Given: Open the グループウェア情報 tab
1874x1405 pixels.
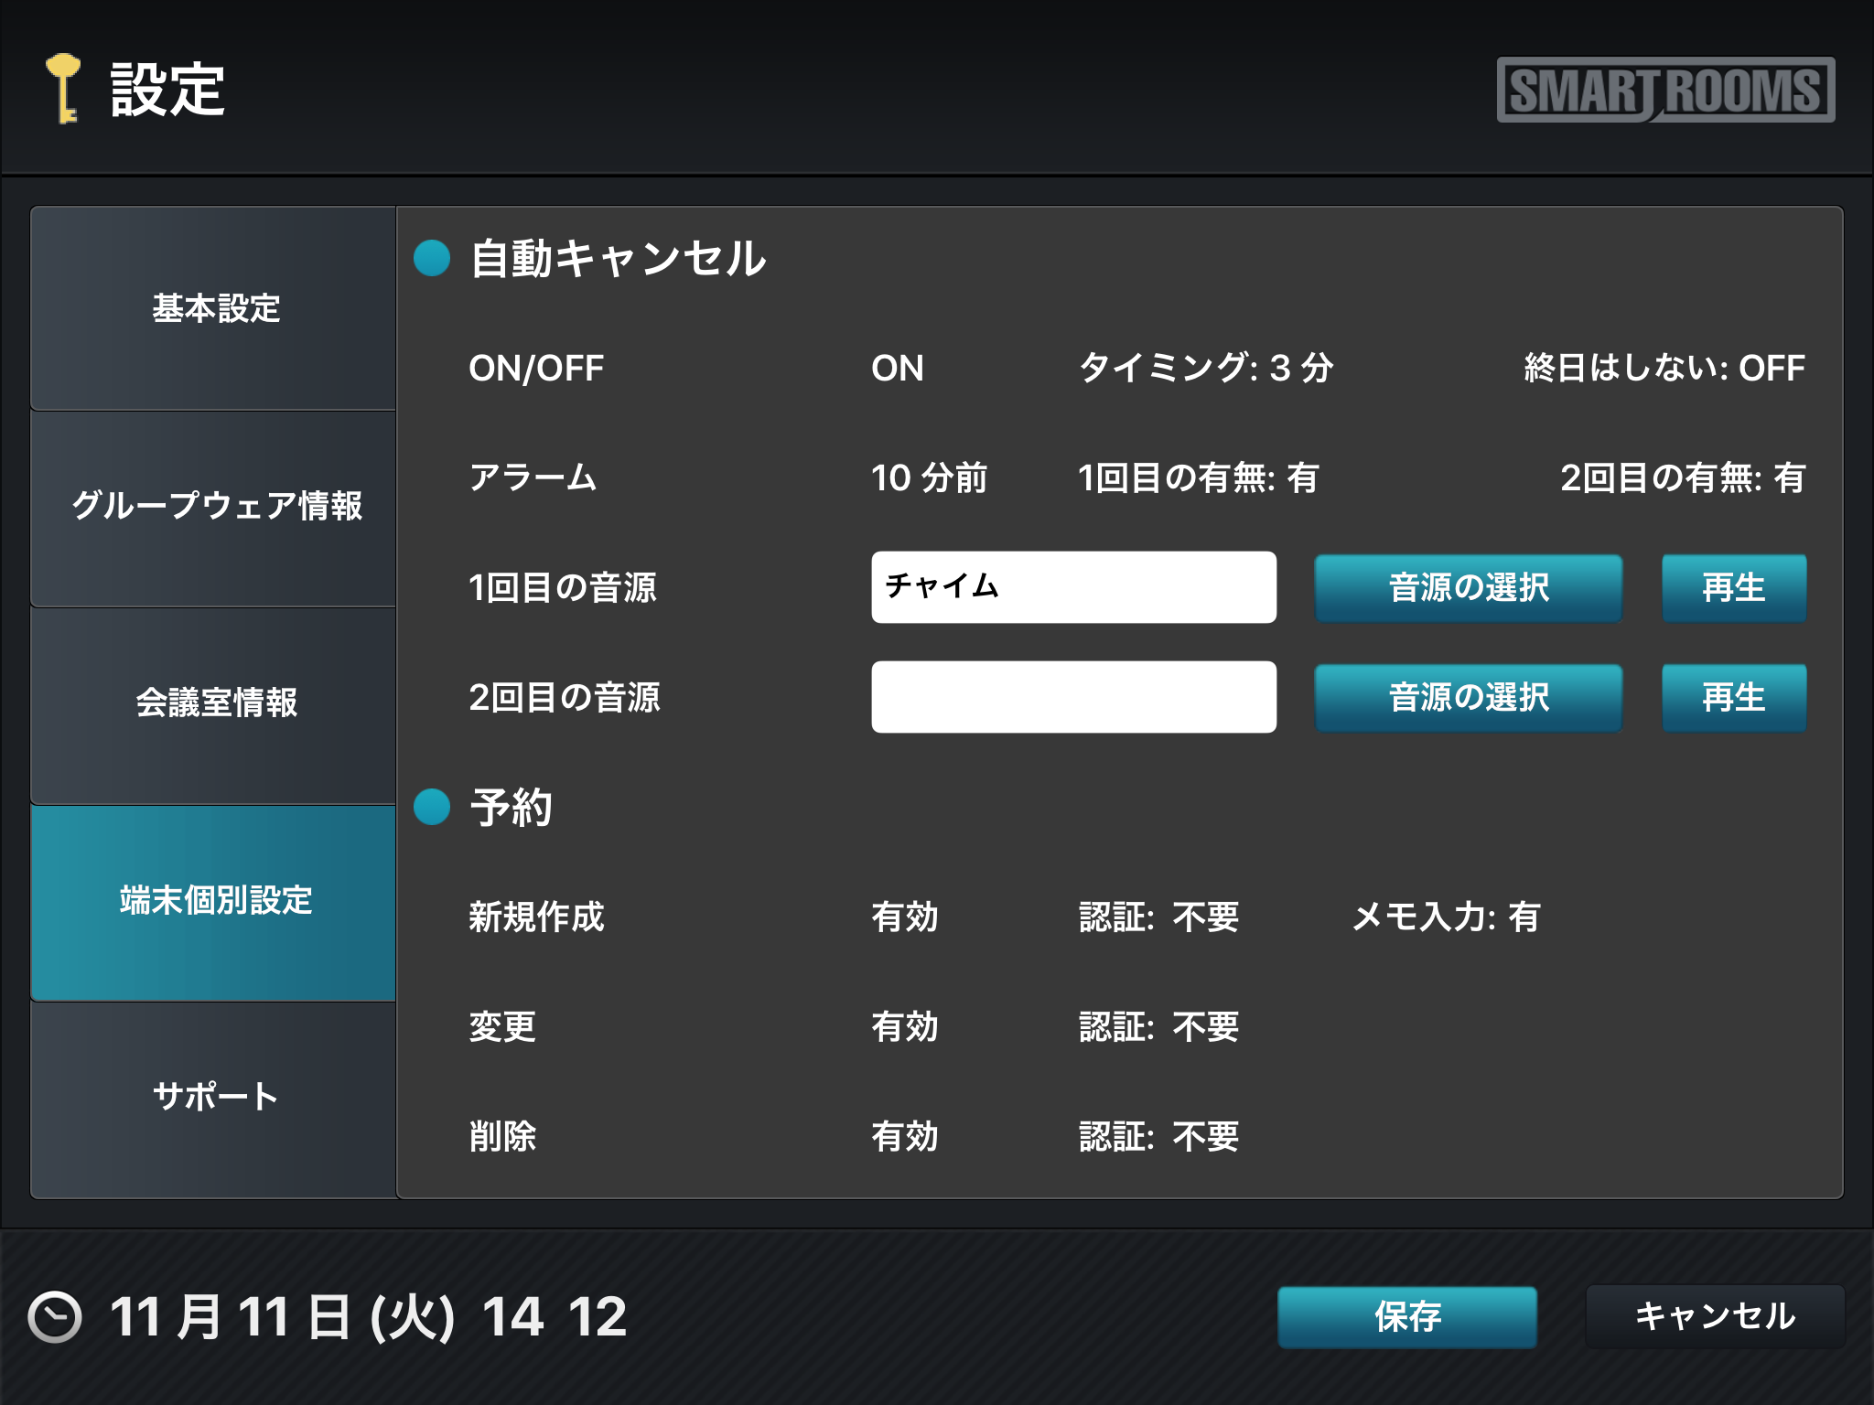Looking at the screenshot, I should coord(215,506).
